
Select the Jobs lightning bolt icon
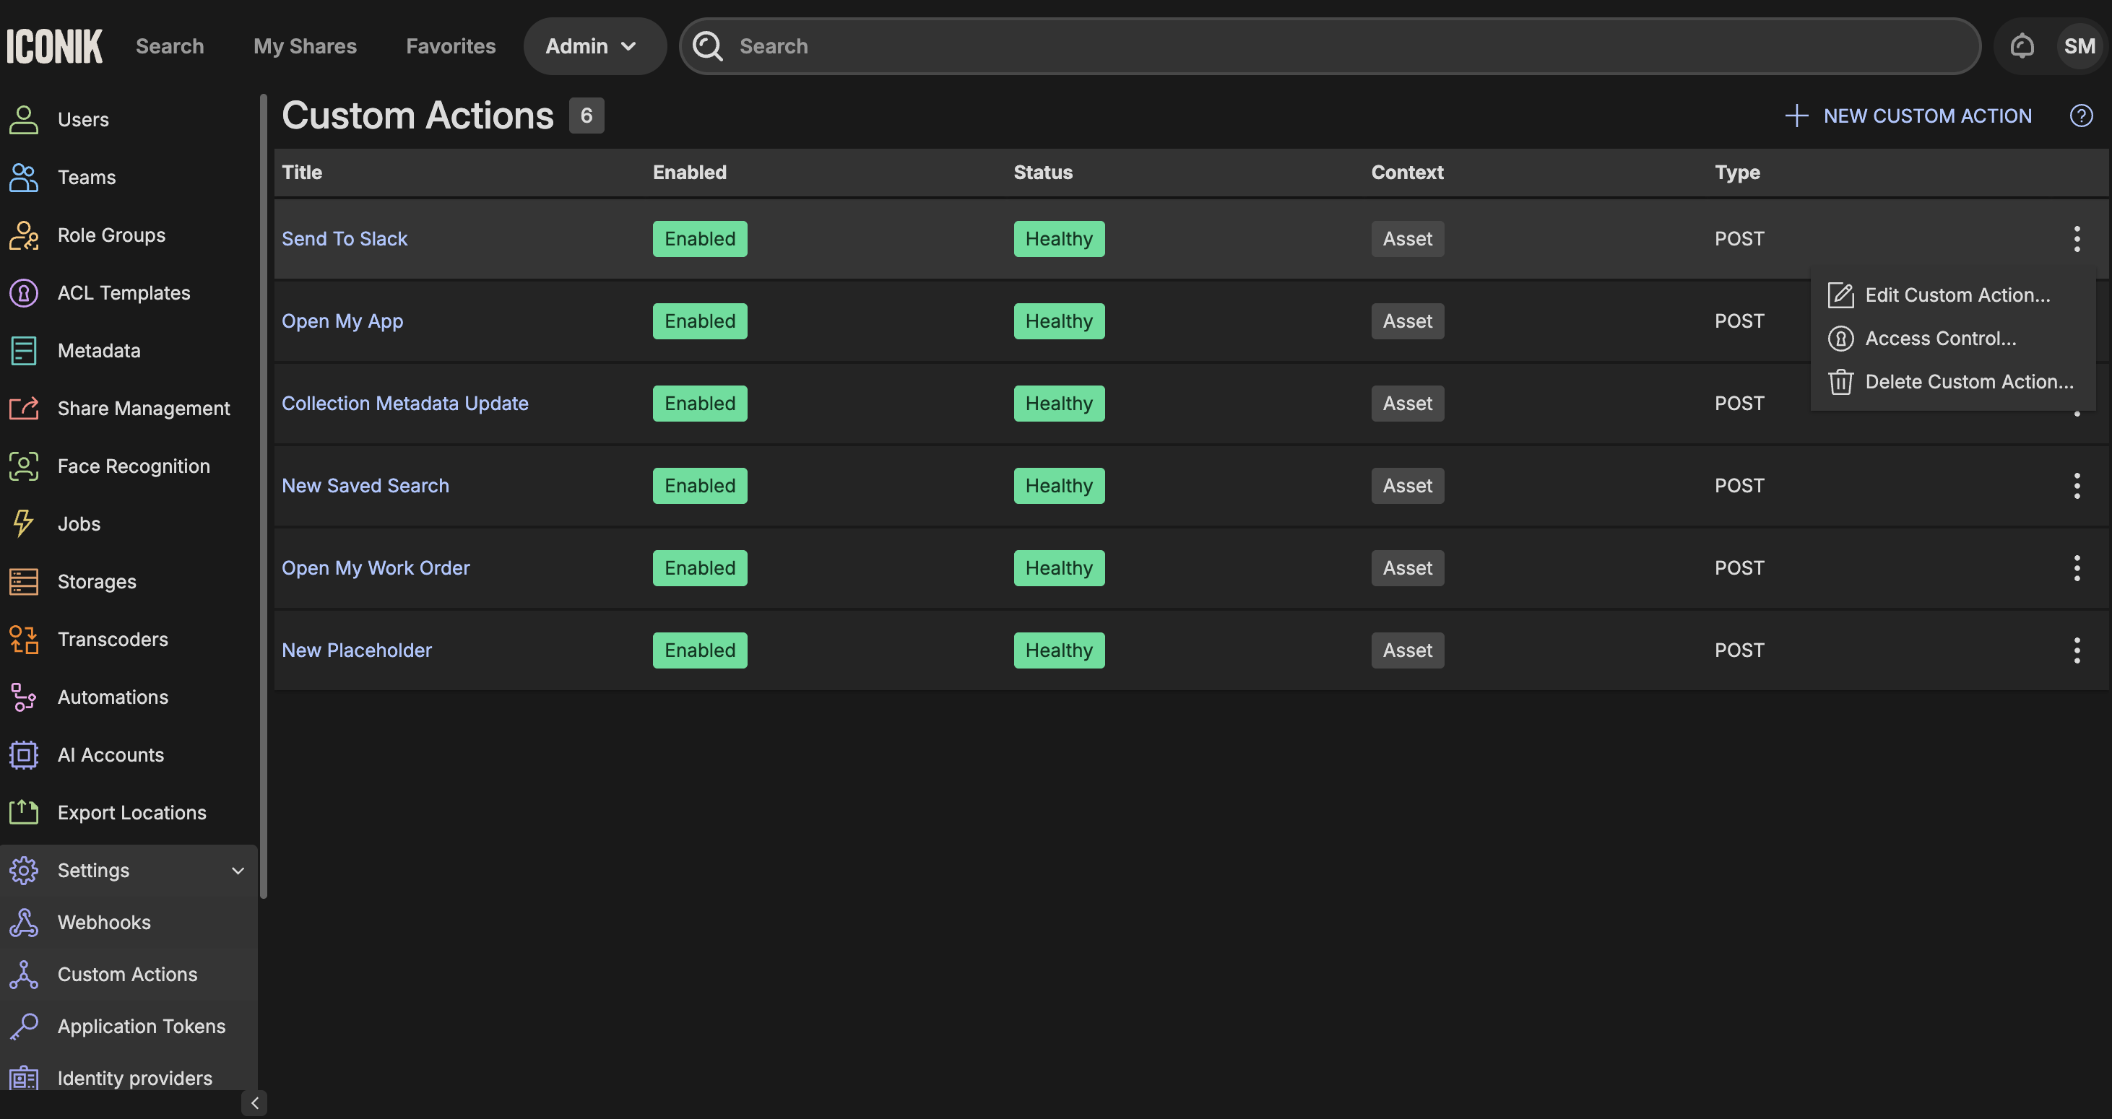pyautogui.click(x=24, y=523)
